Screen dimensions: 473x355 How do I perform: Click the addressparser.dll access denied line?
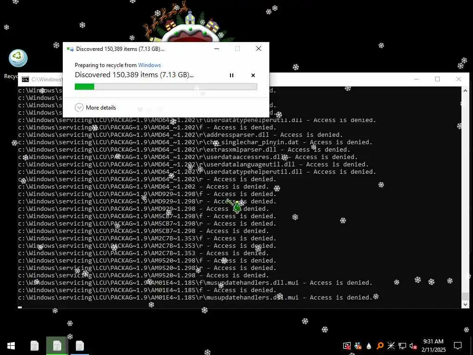[181, 135]
